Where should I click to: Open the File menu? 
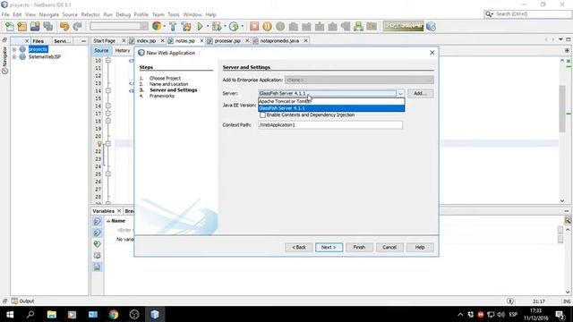[x=5, y=14]
